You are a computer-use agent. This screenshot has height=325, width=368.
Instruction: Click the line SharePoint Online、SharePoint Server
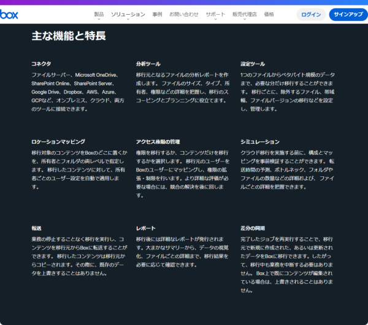pyautogui.click(x=73, y=84)
